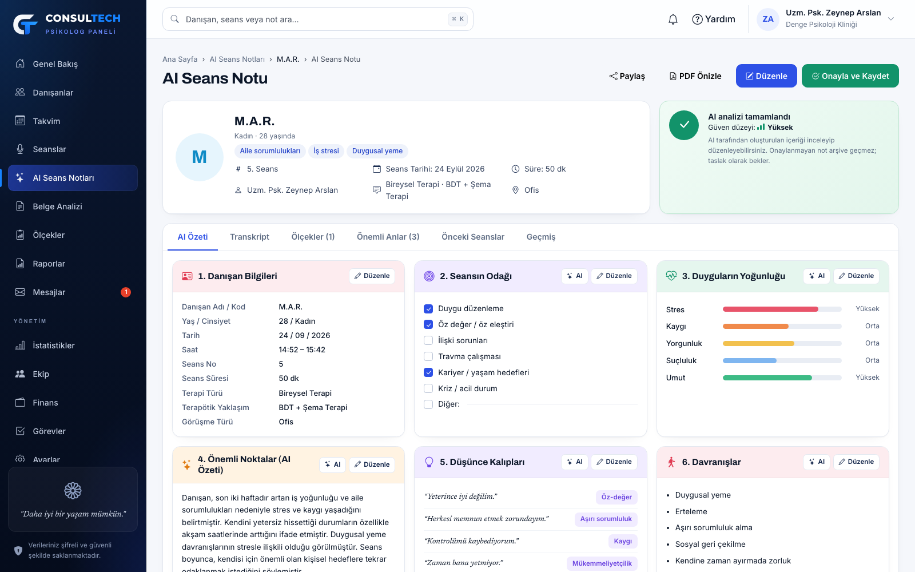Check Kriz / acil durum checkbox

(x=428, y=388)
